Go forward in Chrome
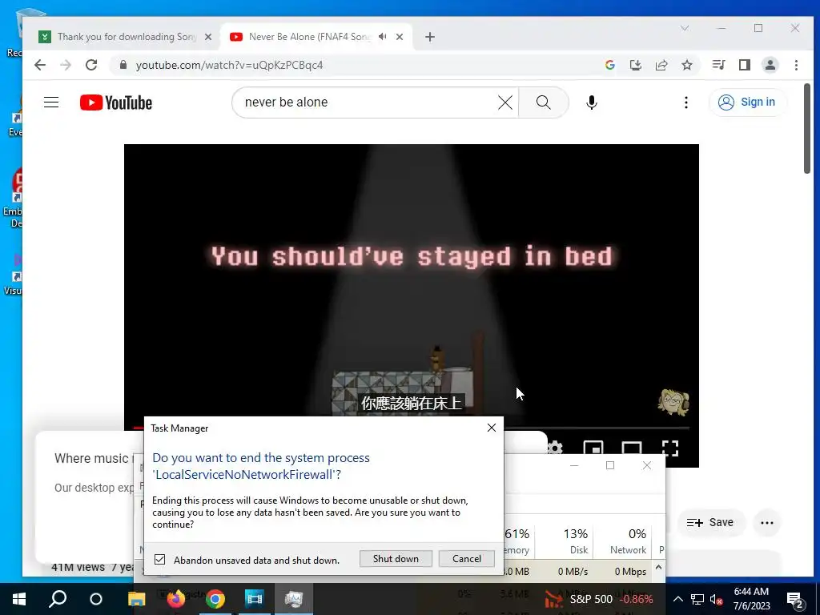The width and height of the screenshot is (820, 615). [66, 65]
